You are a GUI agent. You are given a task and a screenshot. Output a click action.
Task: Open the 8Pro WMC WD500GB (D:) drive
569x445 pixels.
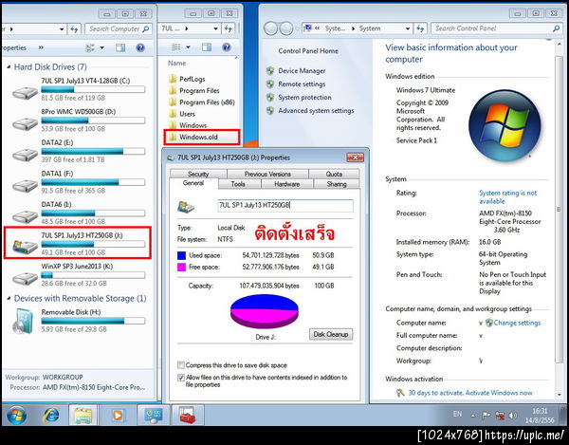tap(78, 120)
